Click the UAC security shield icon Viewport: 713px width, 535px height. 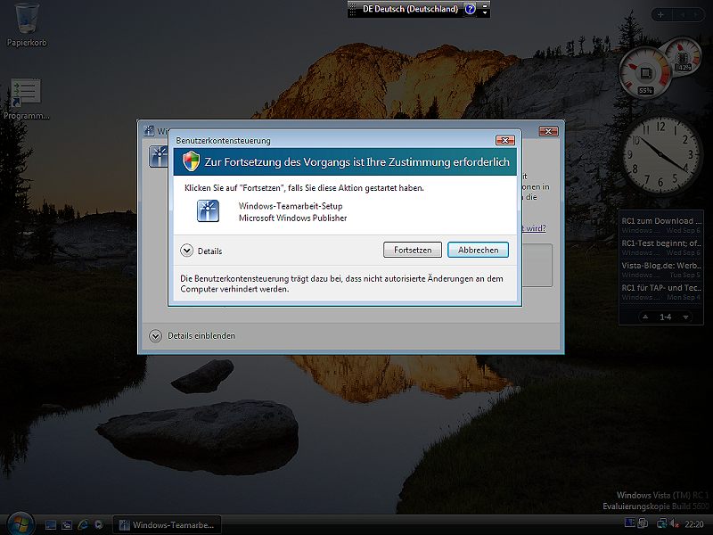191,161
